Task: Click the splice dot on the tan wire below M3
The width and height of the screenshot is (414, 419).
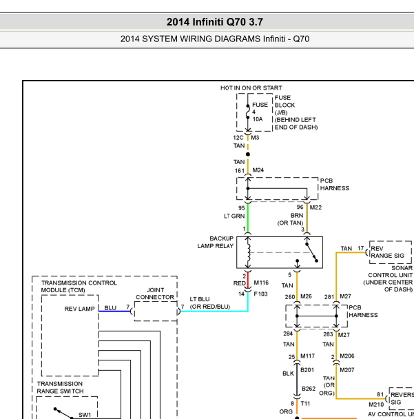Action: pyautogui.click(x=248, y=154)
